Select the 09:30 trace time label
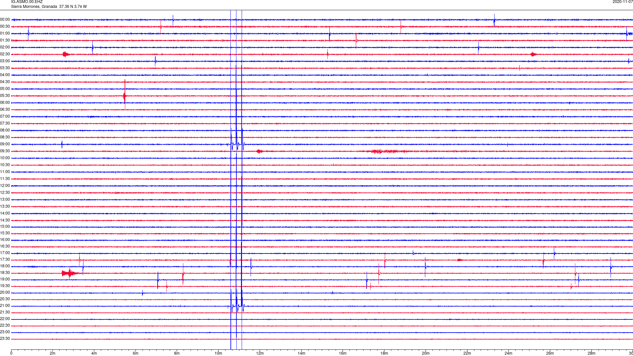Screen dimensions: 633x356 [5, 151]
